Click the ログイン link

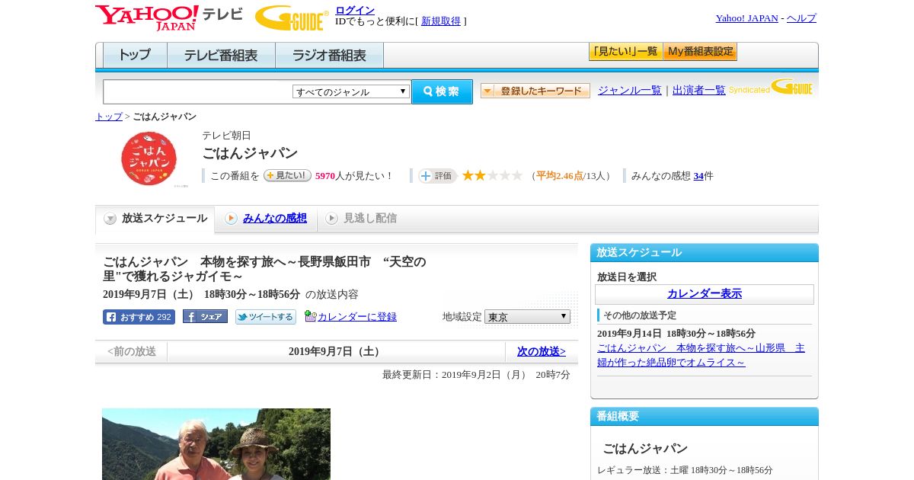click(355, 10)
